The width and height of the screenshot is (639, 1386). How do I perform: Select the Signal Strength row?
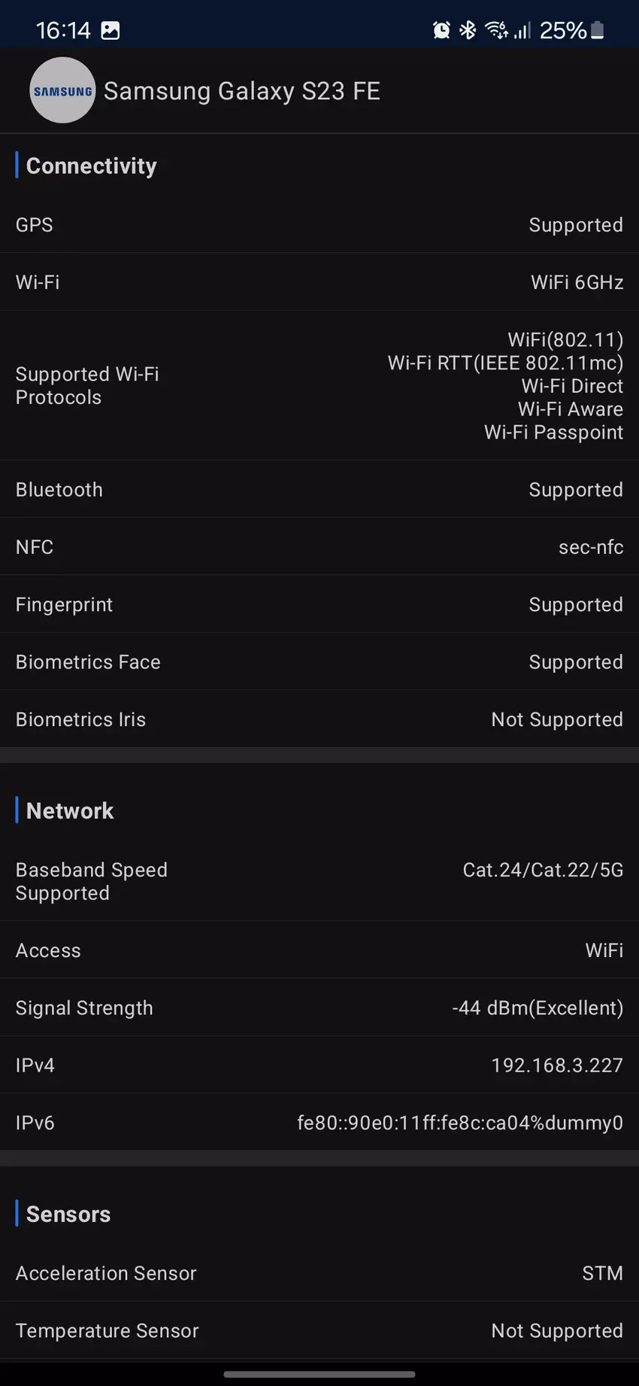(x=319, y=1008)
